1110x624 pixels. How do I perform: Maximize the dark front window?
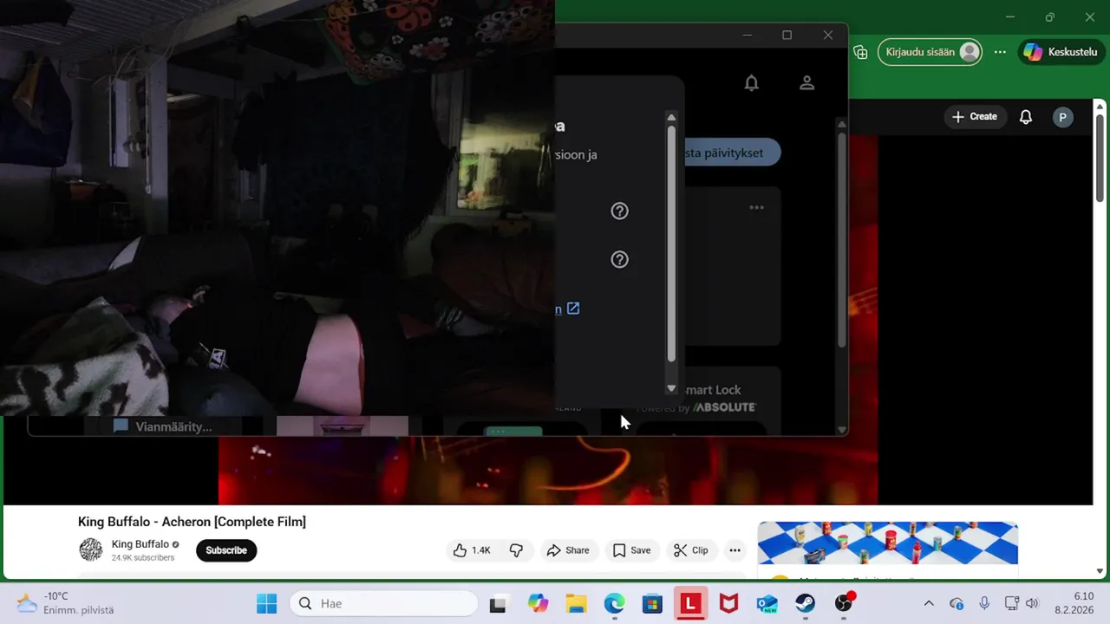[787, 36]
